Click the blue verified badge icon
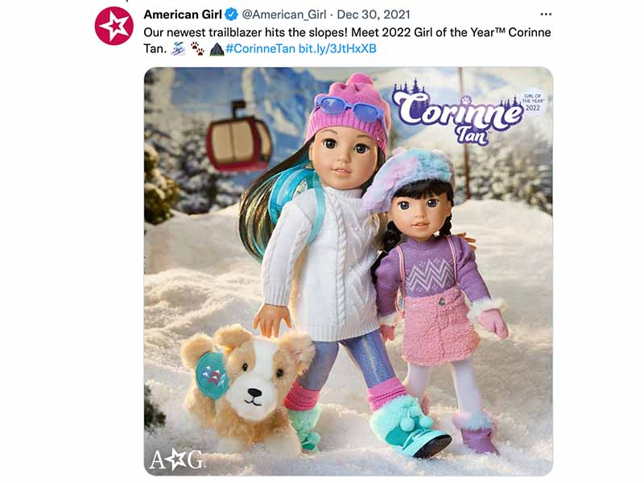 point(232,14)
